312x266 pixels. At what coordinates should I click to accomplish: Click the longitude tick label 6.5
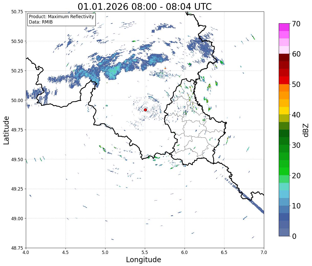point(224,252)
